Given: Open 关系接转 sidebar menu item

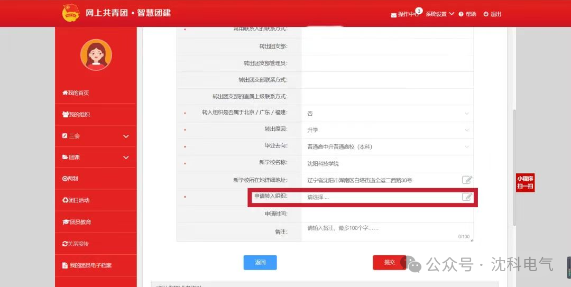Looking at the screenshot, I should [x=76, y=244].
